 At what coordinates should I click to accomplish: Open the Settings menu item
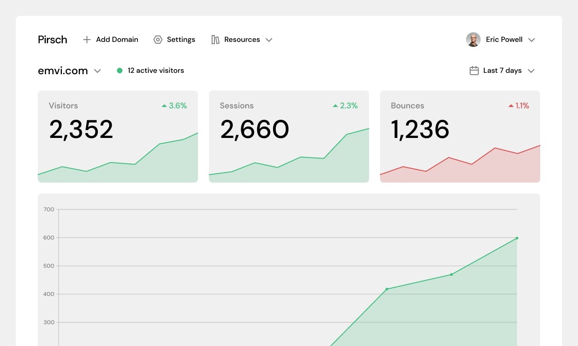(181, 40)
